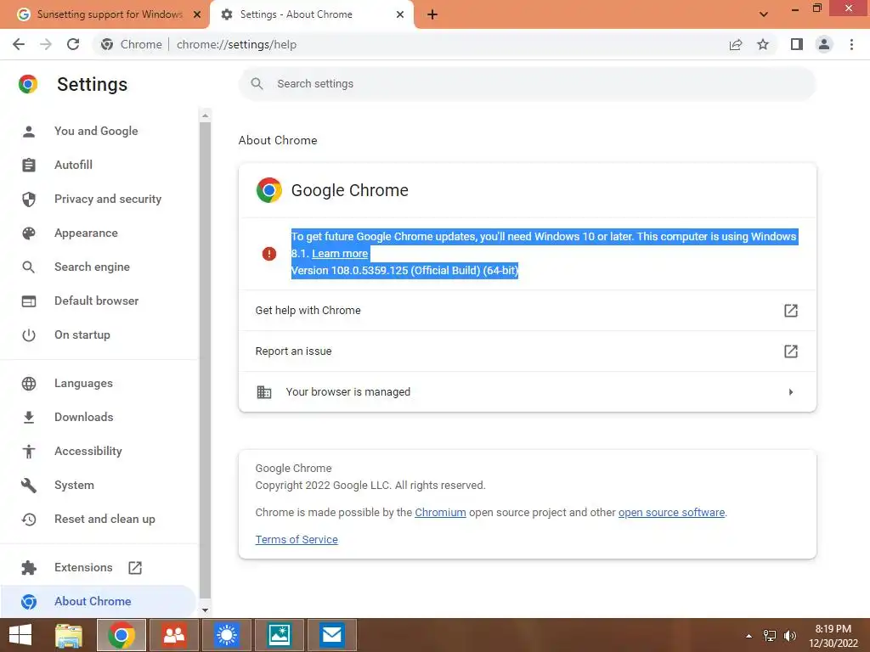The height and width of the screenshot is (652, 870).
Task: Click the Forward navigation arrow
Action: (x=46, y=44)
